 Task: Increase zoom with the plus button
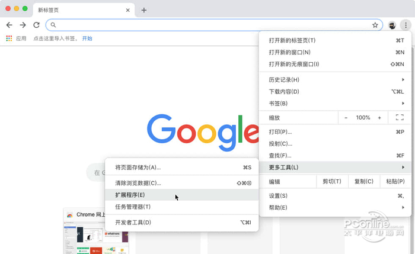(379, 118)
